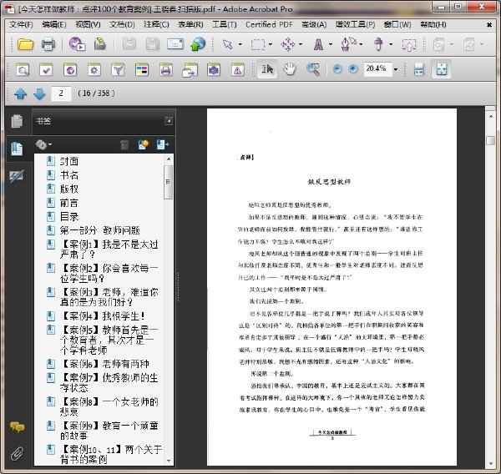This screenshot has height=474, width=501.
Task: Select the Marquee Zoom tool
Action: (x=313, y=68)
